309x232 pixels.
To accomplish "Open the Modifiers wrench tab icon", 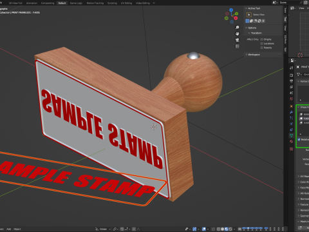I will tap(291, 112).
